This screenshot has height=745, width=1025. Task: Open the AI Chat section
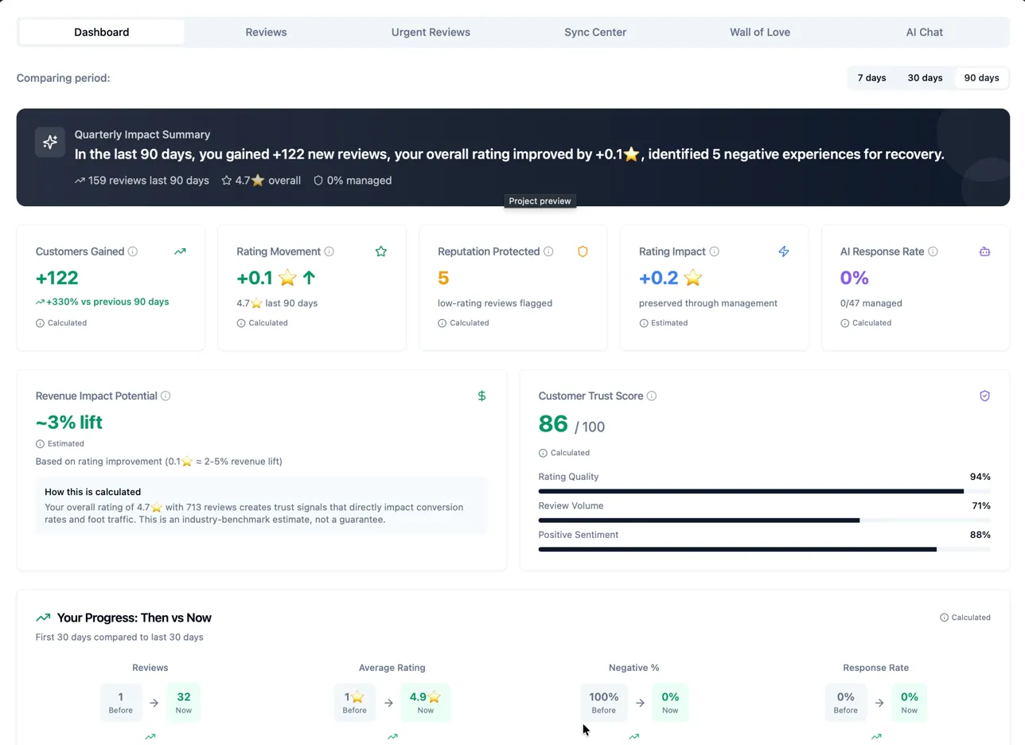(924, 32)
